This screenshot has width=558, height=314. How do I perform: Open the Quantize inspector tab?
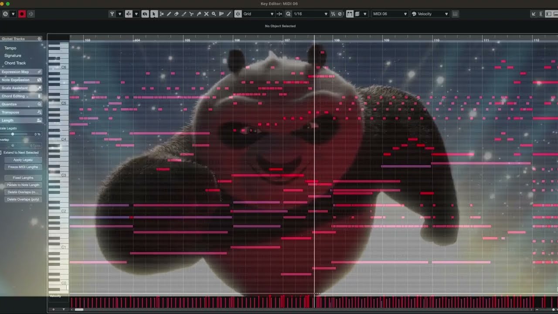(21, 104)
